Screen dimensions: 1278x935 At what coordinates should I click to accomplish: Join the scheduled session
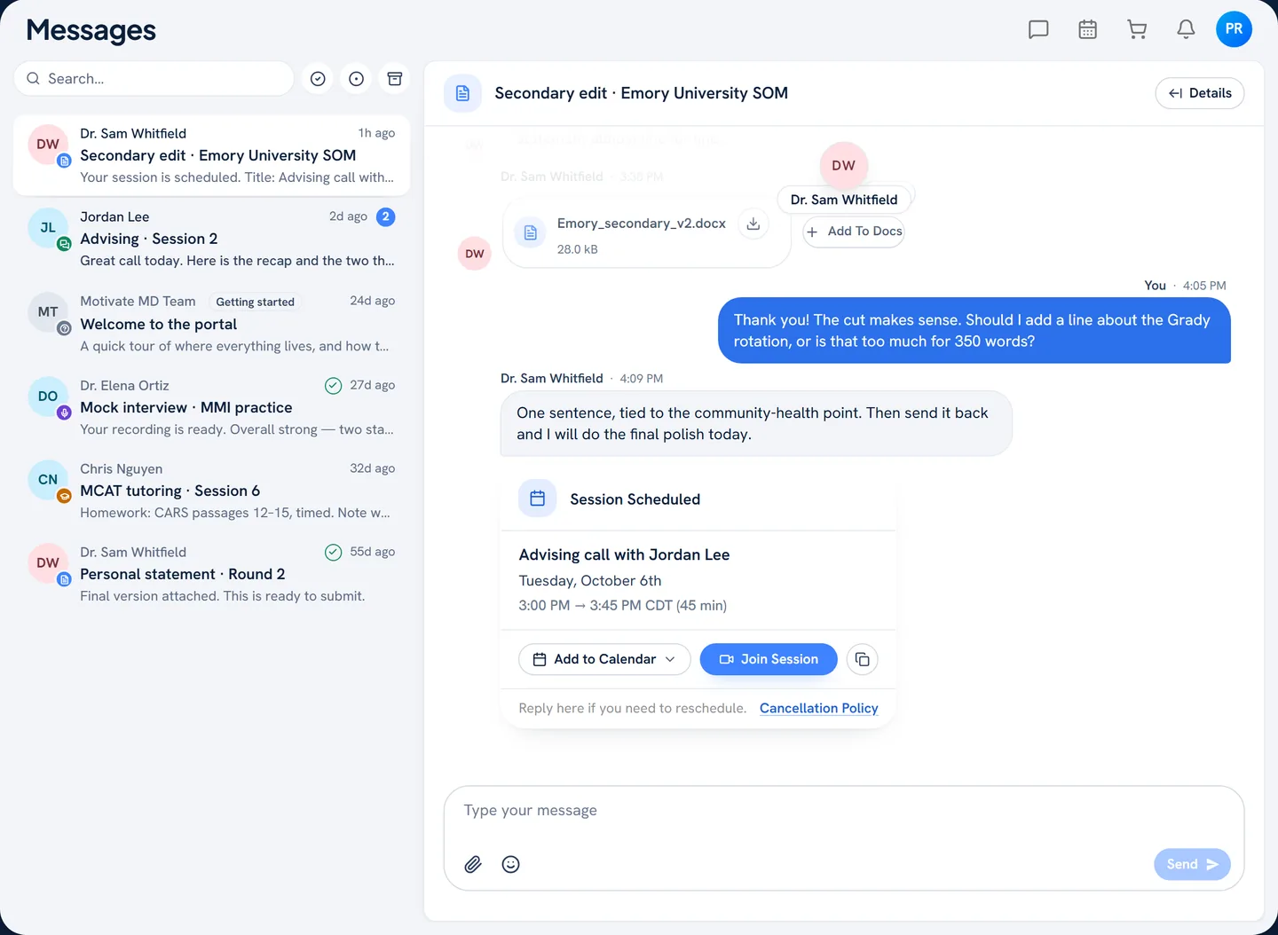(769, 659)
